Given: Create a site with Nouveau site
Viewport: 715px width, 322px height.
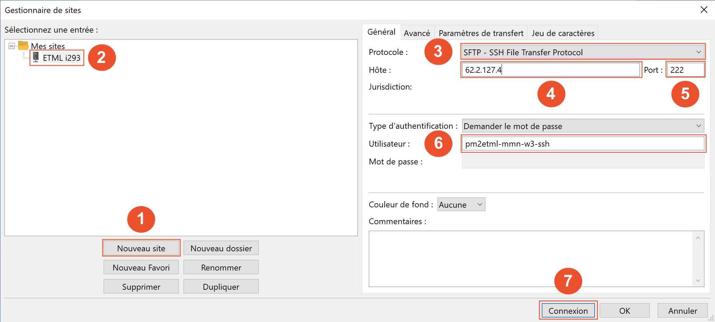Looking at the screenshot, I should pos(141,248).
